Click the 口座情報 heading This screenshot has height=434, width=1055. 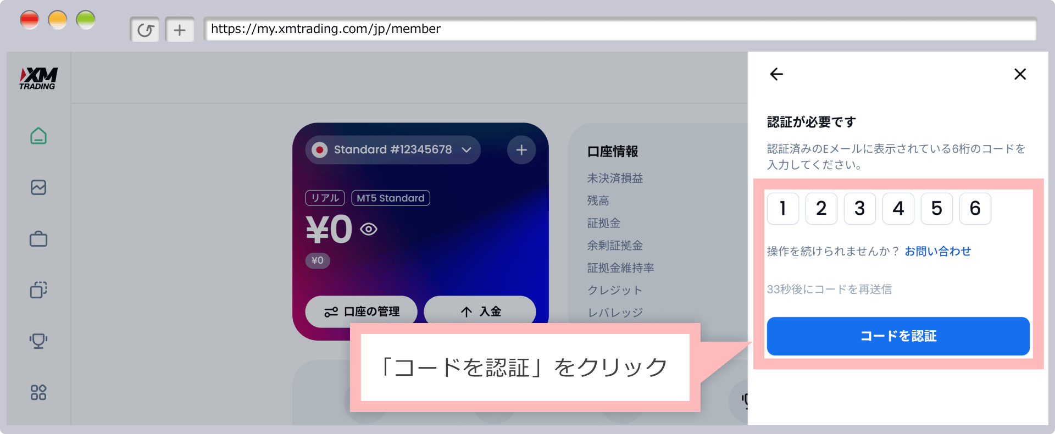613,152
